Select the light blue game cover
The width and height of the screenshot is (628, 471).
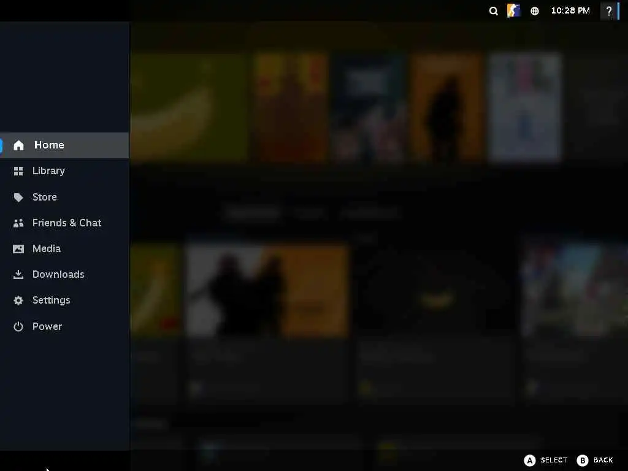coord(525,107)
